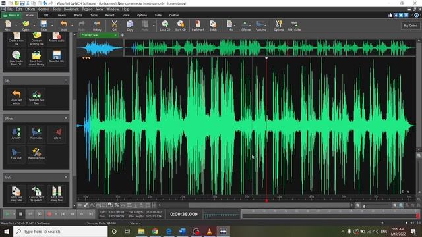Image resolution: width=422 pixels, height=237 pixels.
Task: Start playback with the Play button
Action: pyautogui.click(x=7, y=214)
